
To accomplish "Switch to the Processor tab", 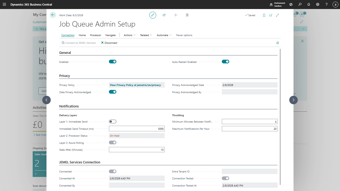I will (95, 35).
